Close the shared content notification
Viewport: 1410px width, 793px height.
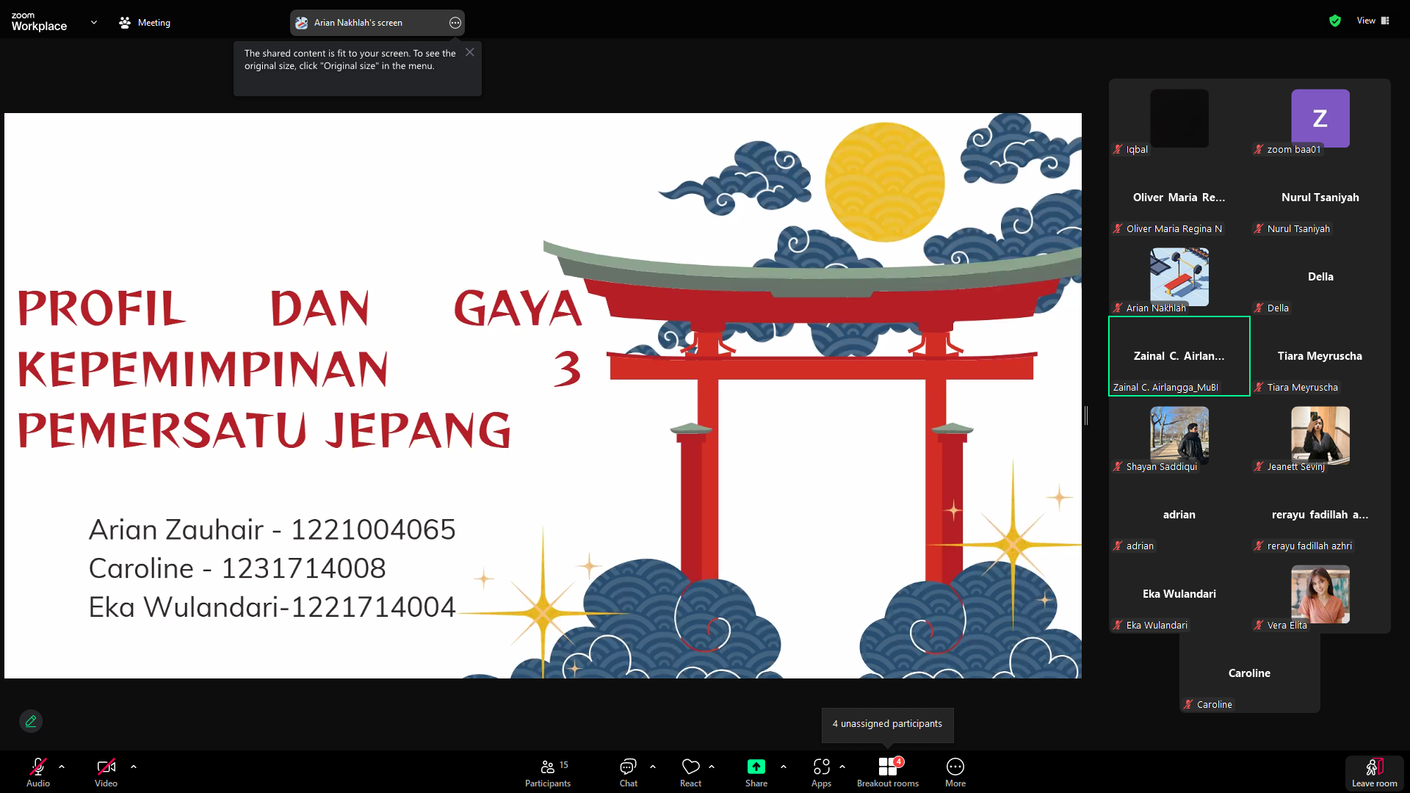click(x=470, y=52)
